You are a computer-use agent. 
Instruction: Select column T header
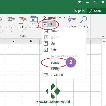point(96,41)
